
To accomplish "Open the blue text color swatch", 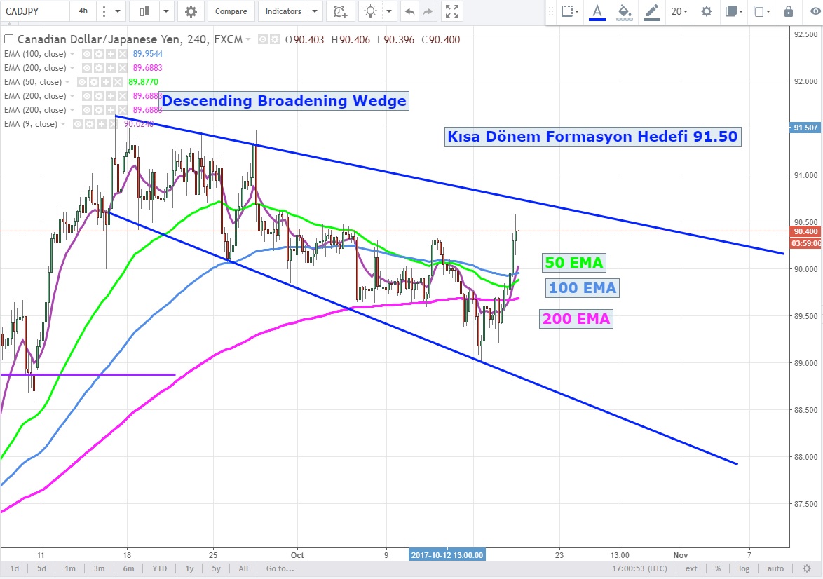I will click(597, 11).
